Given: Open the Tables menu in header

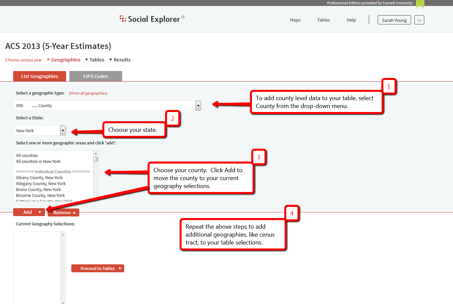Looking at the screenshot, I should (324, 20).
